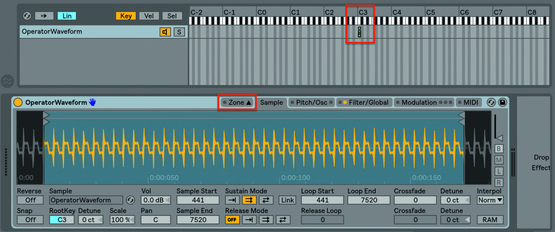
Task: Toggle the Sampler device activator circle
Action: 18,103
